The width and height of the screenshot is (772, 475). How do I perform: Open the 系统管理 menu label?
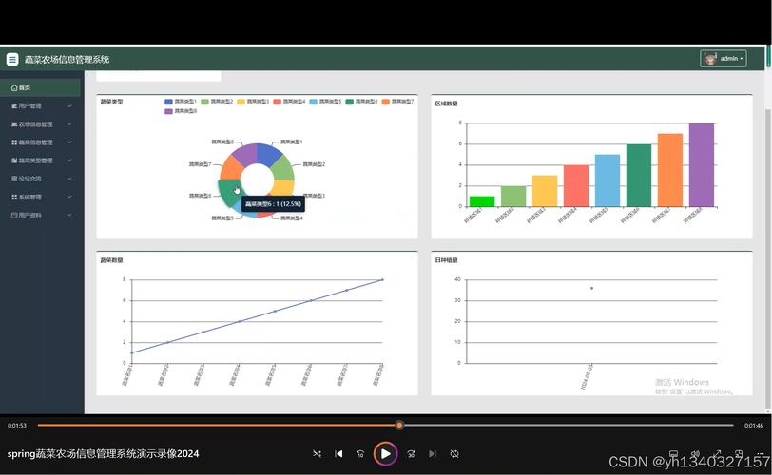pyautogui.click(x=30, y=198)
